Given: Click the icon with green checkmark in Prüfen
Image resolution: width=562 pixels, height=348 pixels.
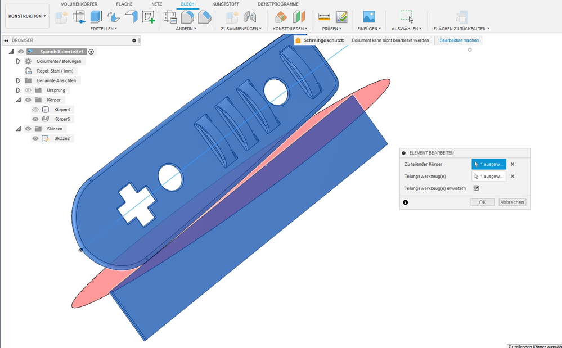Looking at the screenshot, I should (x=341, y=17).
